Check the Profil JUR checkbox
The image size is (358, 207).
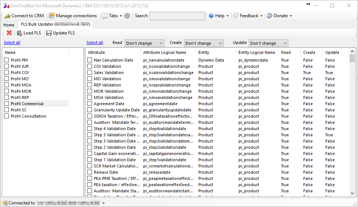click(6, 66)
